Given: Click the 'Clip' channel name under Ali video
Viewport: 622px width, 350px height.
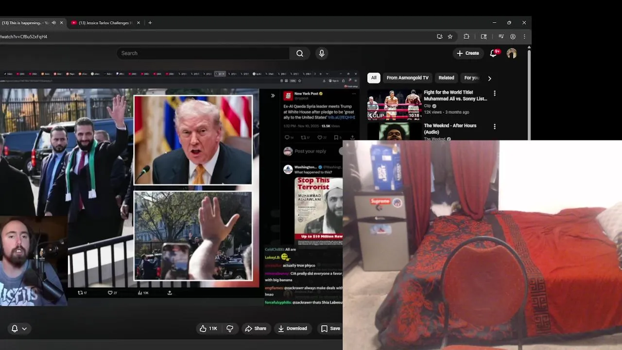Looking at the screenshot, I should [427, 106].
